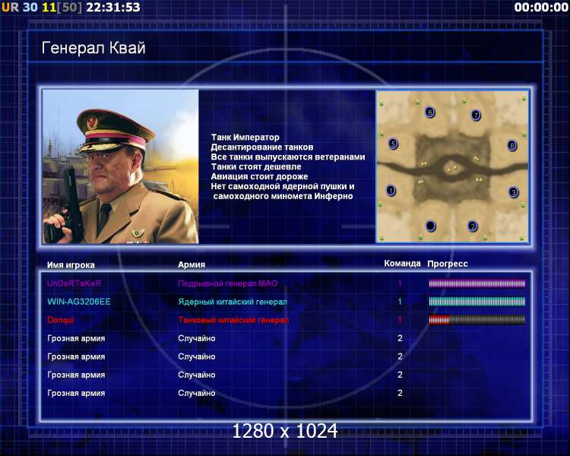This screenshot has width=570, height=456.
Task: Select player name WIN-AG3206EE
Action: 79,302
